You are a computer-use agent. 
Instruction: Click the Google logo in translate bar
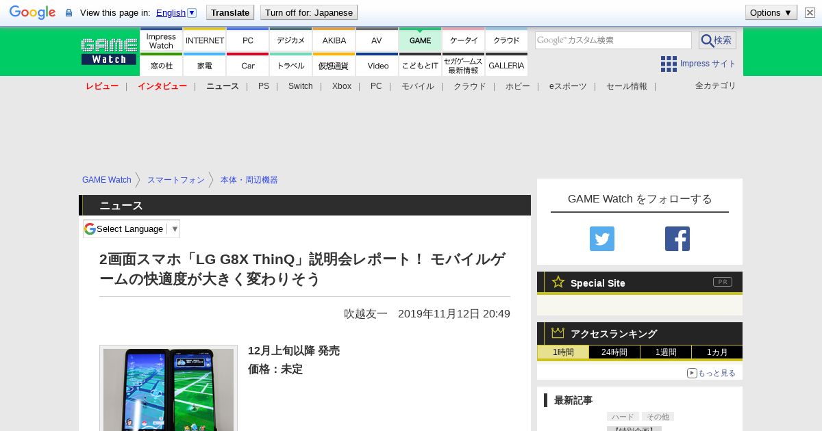[32, 12]
